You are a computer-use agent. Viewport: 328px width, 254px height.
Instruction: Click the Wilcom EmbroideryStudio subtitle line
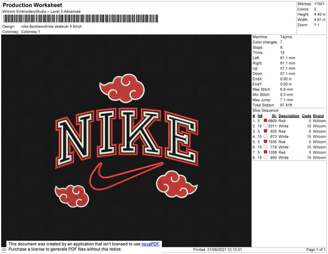click(x=42, y=11)
